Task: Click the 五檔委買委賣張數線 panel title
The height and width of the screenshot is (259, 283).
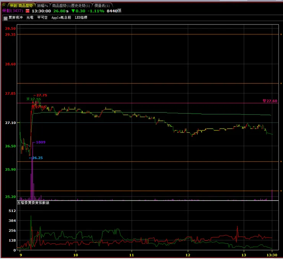Action: 33,203
